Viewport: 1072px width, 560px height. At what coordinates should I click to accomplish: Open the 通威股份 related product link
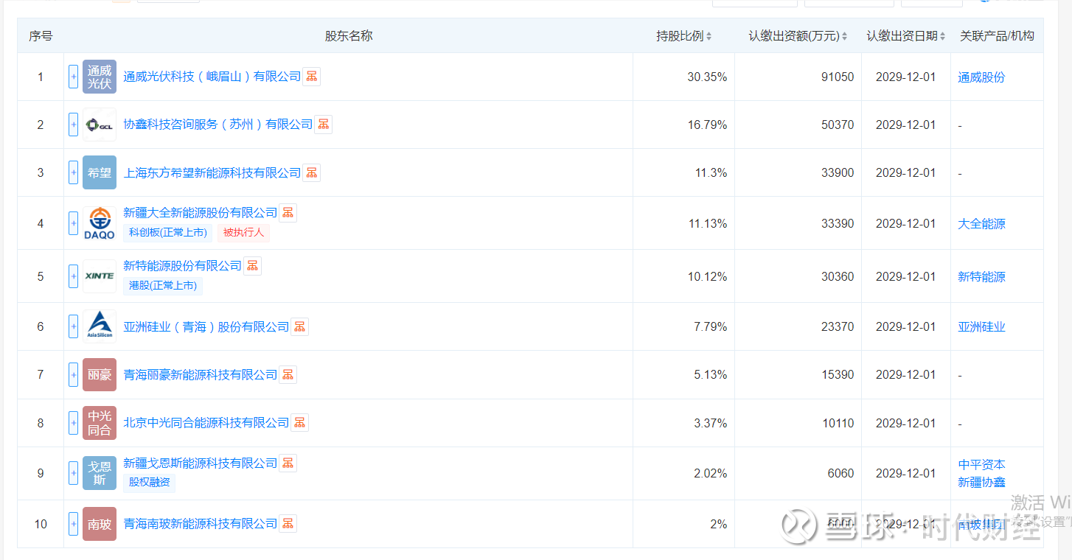981,77
